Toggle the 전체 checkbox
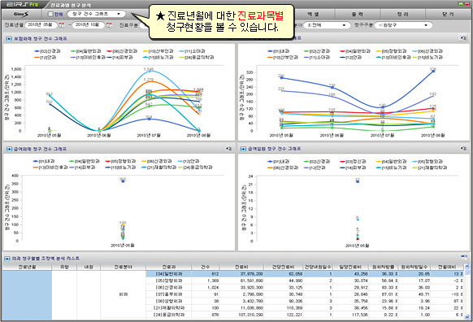473x322 pixels. 50,14
